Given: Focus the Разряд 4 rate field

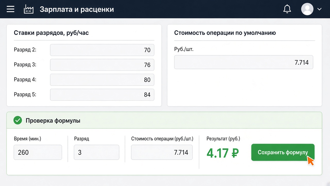Looking at the screenshot, I should pyautogui.click(x=102, y=80).
